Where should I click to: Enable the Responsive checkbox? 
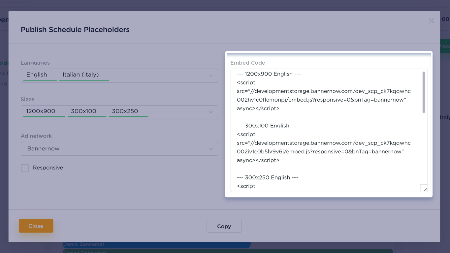coord(25,168)
